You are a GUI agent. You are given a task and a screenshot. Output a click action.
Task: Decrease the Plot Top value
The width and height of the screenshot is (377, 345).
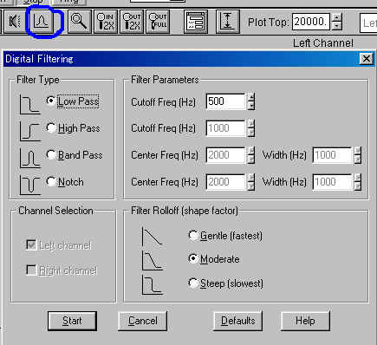click(336, 26)
